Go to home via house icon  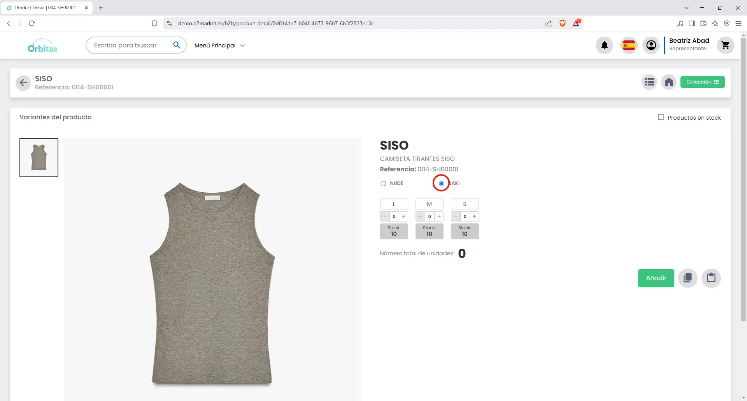[x=669, y=82]
